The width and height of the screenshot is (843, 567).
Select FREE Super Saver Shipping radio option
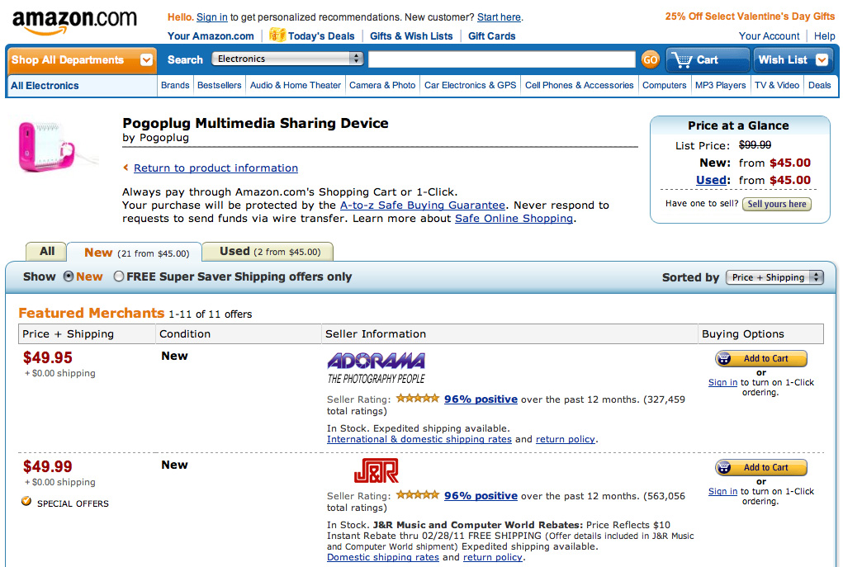pyautogui.click(x=119, y=276)
